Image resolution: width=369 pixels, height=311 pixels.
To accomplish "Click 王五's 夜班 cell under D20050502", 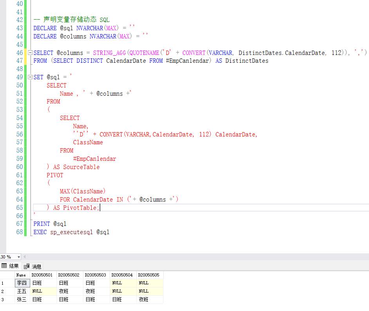I will [70, 291].
